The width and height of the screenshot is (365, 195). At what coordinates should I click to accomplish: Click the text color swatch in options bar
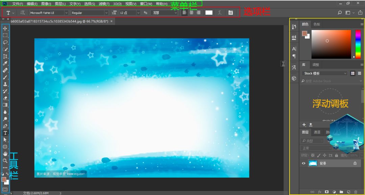(209, 12)
